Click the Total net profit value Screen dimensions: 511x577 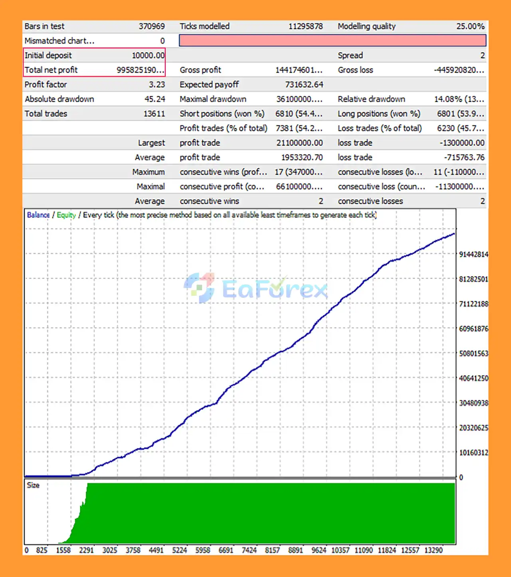[x=140, y=70]
